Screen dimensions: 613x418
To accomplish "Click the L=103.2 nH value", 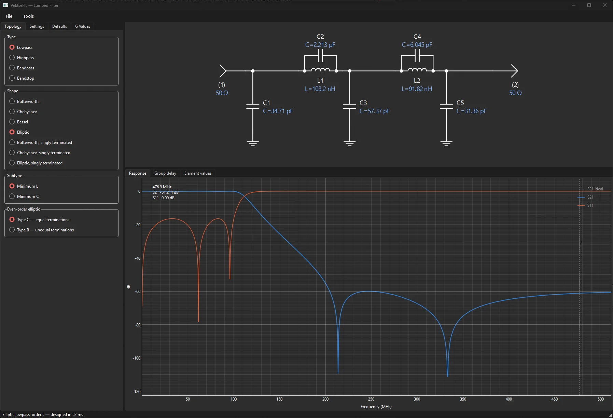I will tap(320, 89).
